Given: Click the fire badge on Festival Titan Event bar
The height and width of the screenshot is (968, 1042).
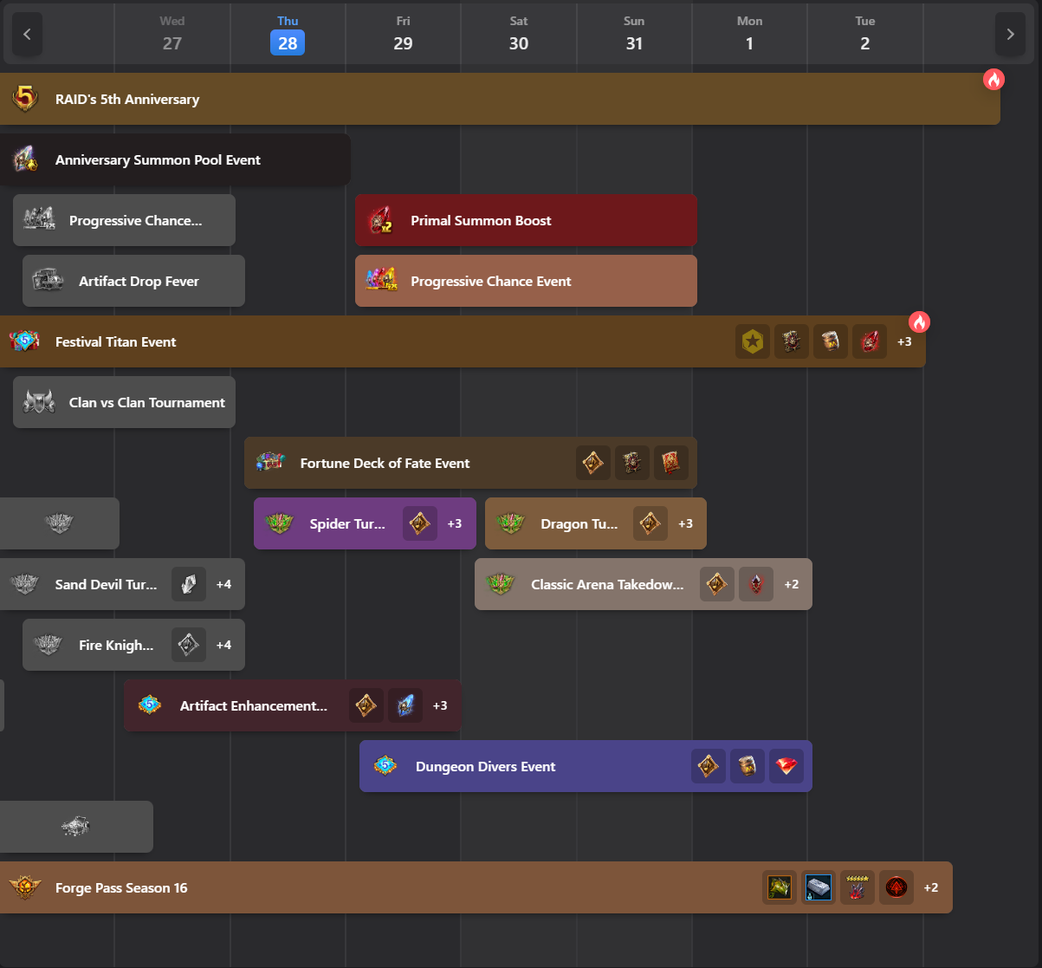Looking at the screenshot, I should pyautogui.click(x=919, y=322).
